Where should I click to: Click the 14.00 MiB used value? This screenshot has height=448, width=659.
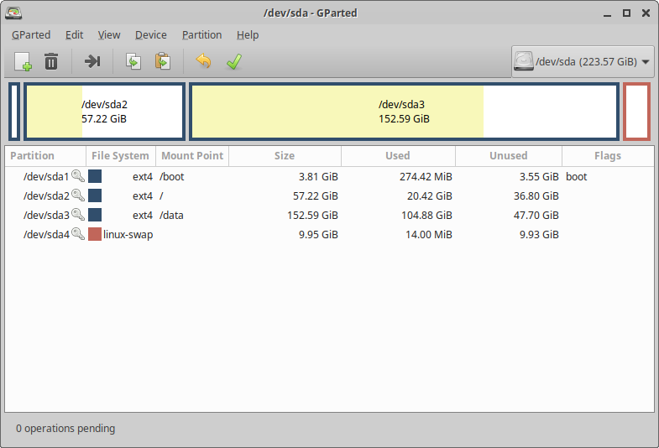pos(429,235)
